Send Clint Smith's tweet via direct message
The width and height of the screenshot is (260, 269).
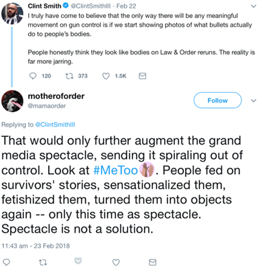(143, 76)
